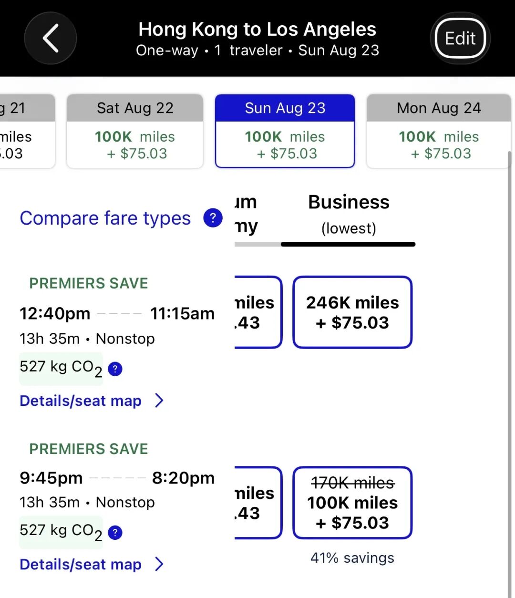Select 246K miles Business fare
This screenshot has height=598, width=515.
tap(352, 312)
